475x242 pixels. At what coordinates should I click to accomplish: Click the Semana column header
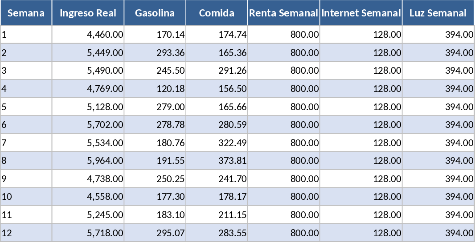(x=26, y=13)
